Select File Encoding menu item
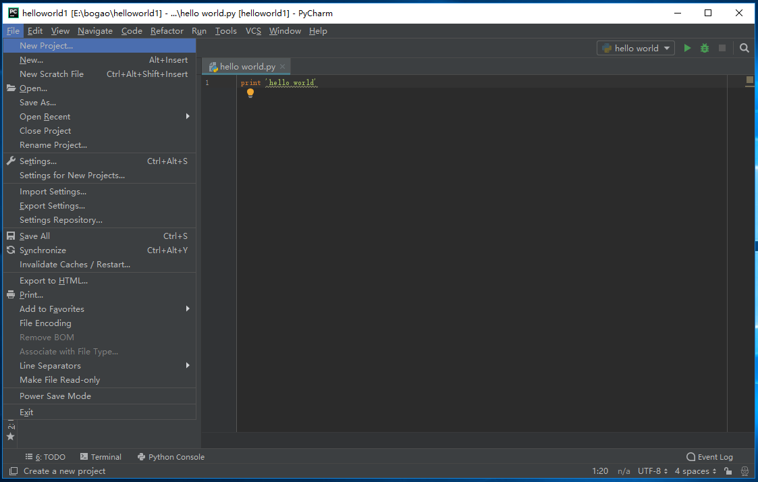This screenshot has height=482, width=758. pos(100,323)
